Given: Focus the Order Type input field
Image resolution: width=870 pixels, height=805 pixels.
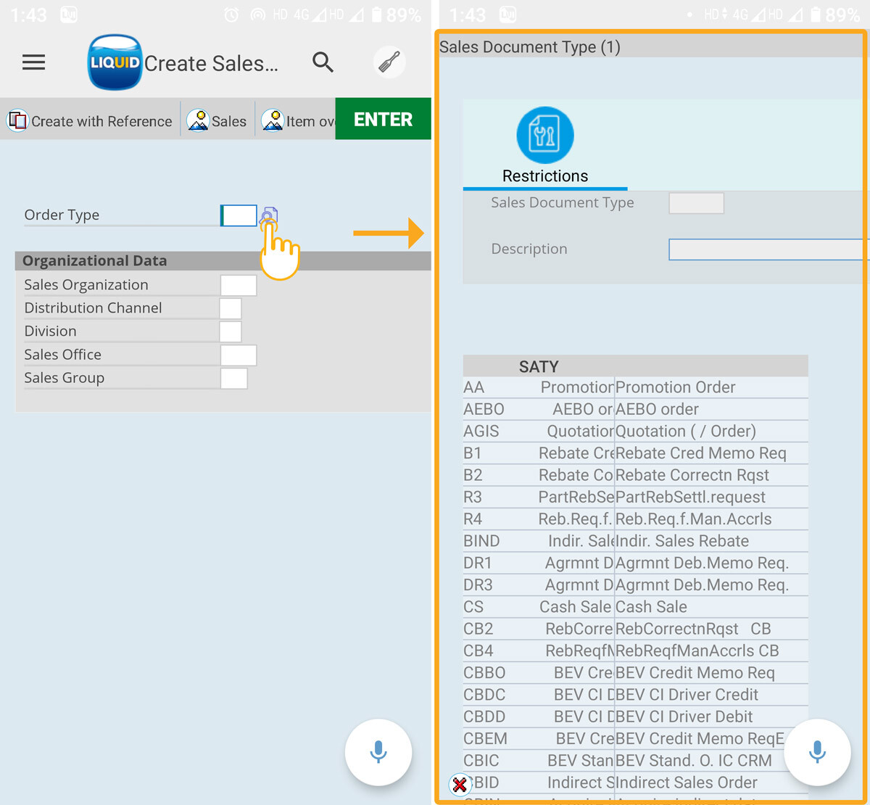Looking at the screenshot, I should click(239, 215).
